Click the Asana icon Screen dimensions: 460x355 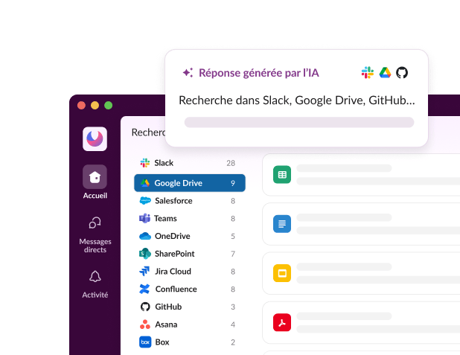tap(145, 324)
